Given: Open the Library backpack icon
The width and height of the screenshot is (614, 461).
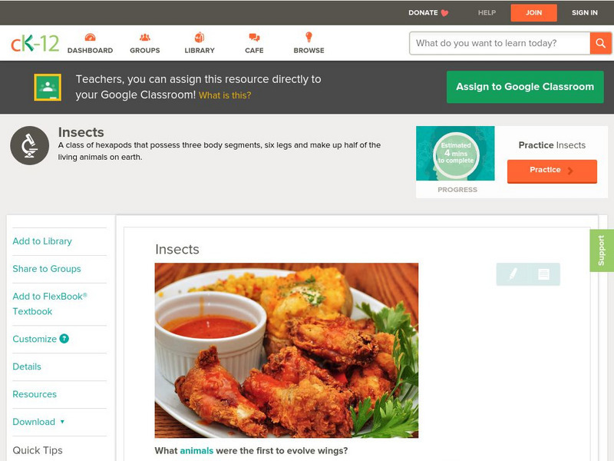Looking at the screenshot, I should [200, 37].
